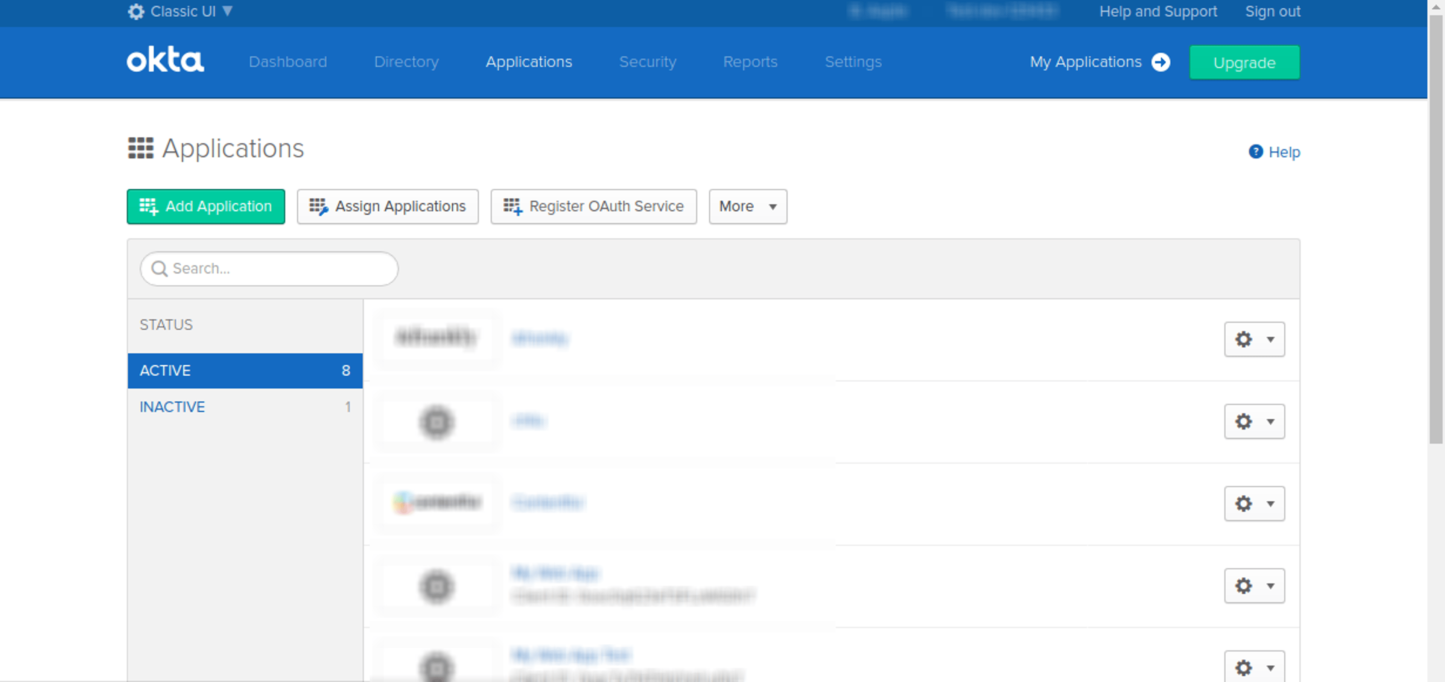Select the ACTIVE status filter

[245, 371]
